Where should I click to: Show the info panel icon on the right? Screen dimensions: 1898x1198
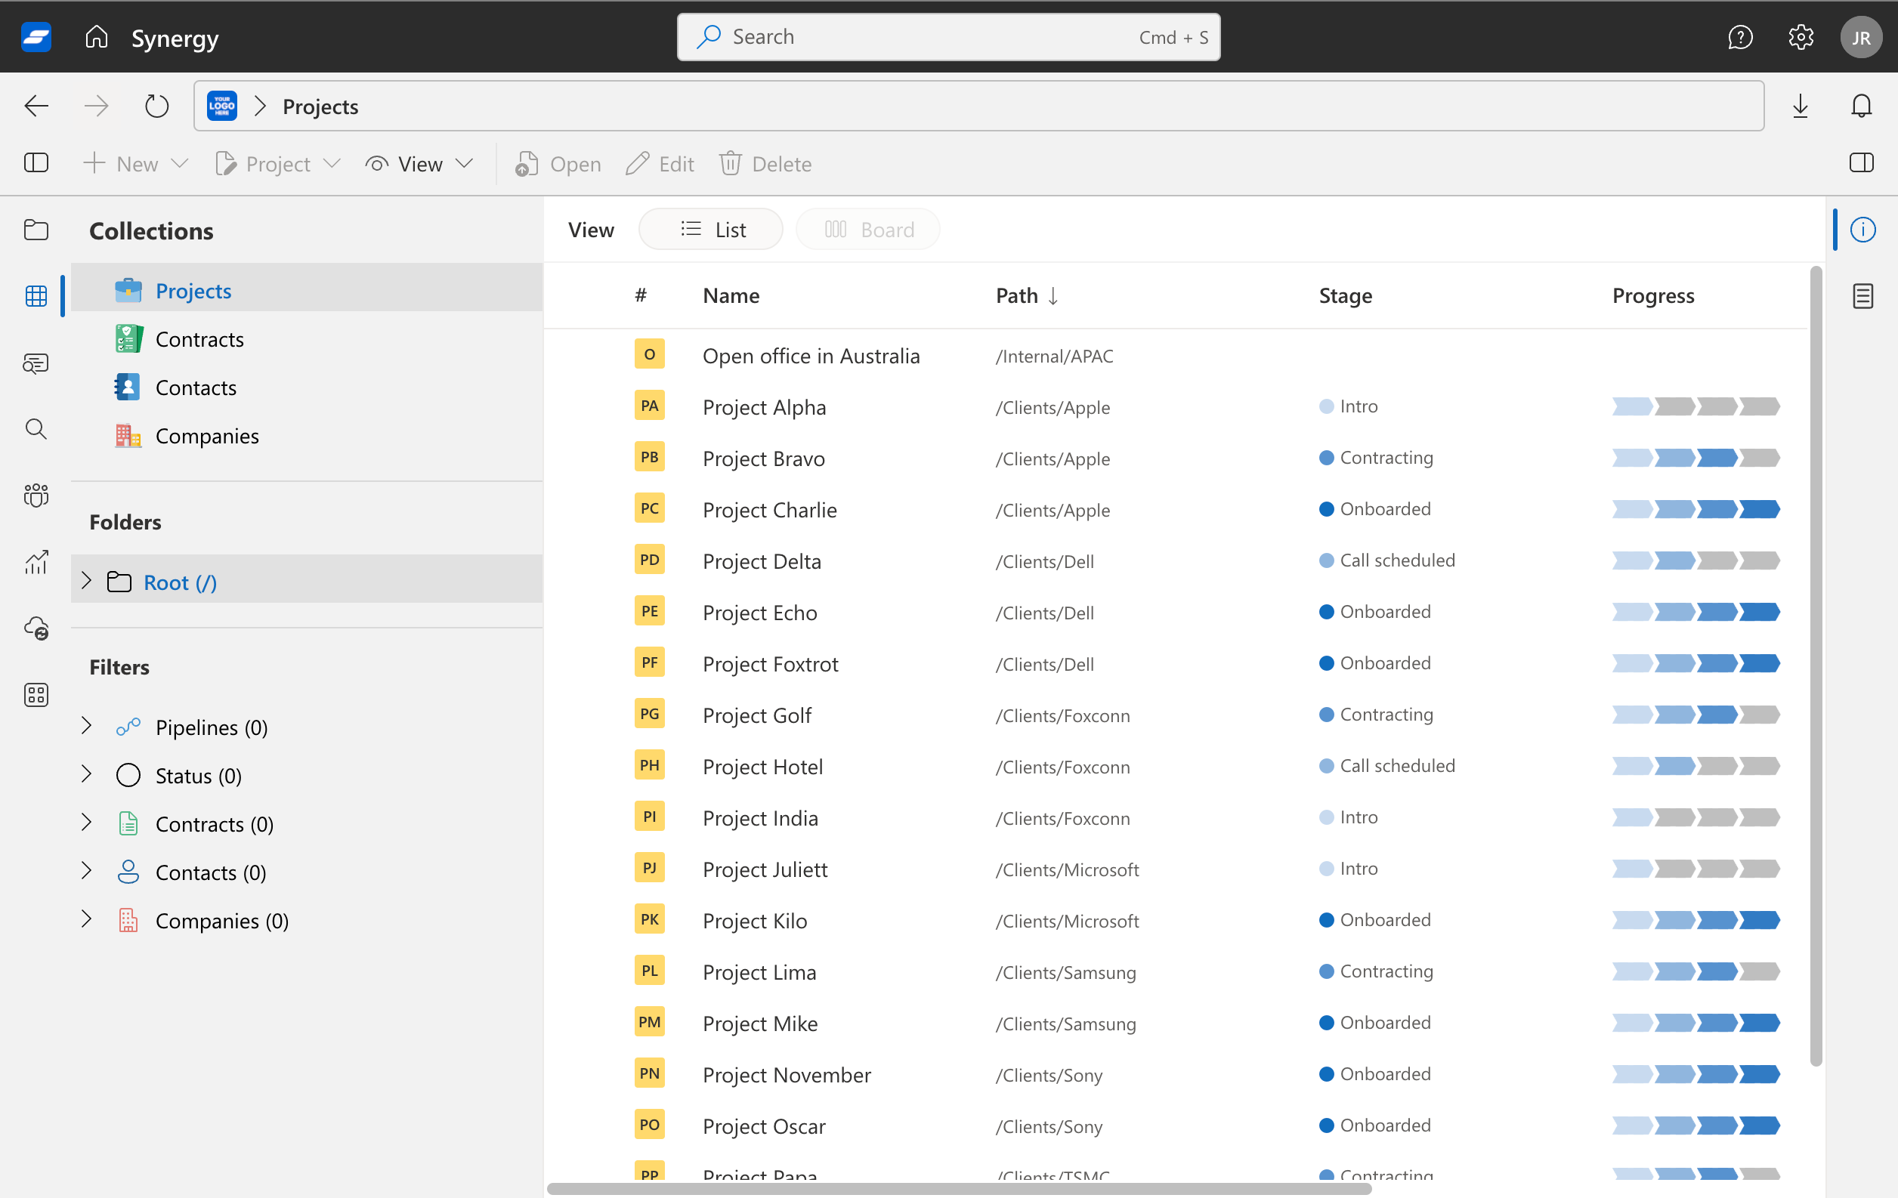tap(1862, 230)
